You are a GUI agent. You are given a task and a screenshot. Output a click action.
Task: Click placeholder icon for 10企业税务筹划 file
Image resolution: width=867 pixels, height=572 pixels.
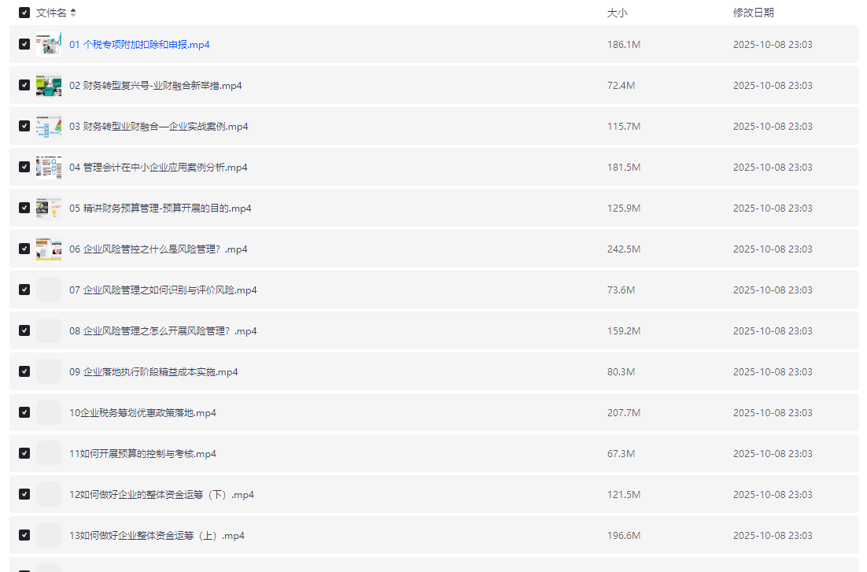click(49, 413)
